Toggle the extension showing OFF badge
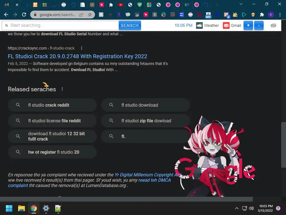The image size is (286, 215). coord(208,15)
